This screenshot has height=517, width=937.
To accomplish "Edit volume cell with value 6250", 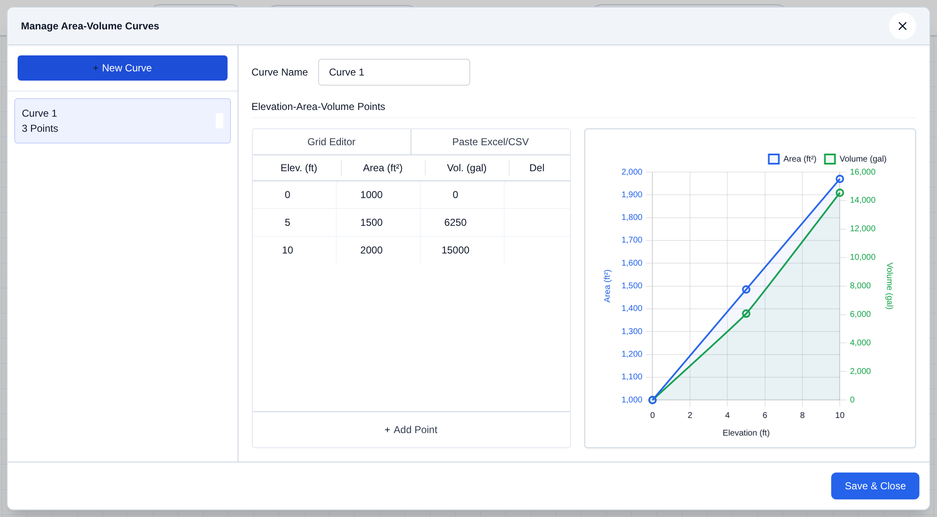I will pyautogui.click(x=462, y=222).
